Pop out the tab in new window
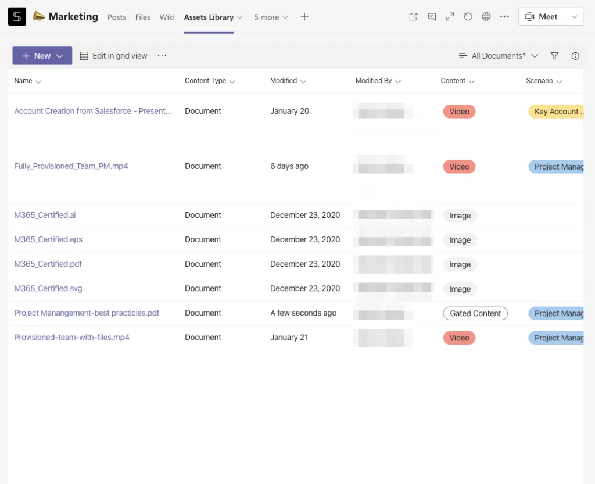The height and width of the screenshot is (484, 595). point(413,17)
